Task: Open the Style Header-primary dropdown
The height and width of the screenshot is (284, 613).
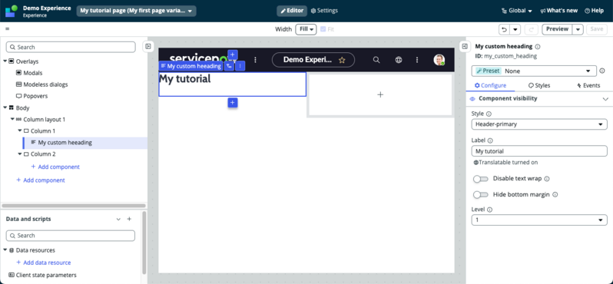Action: coord(539,124)
